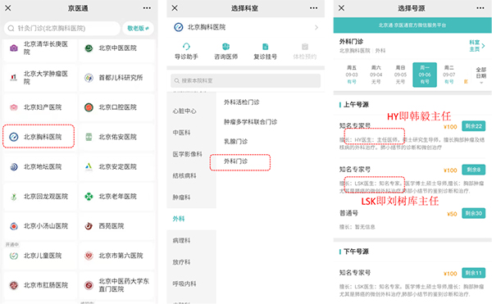Select 肿瘤科 in department sidebar

pyautogui.click(x=181, y=197)
